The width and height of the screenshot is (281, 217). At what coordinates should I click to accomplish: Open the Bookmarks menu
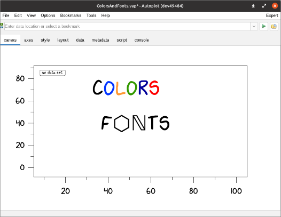[x=71, y=15]
